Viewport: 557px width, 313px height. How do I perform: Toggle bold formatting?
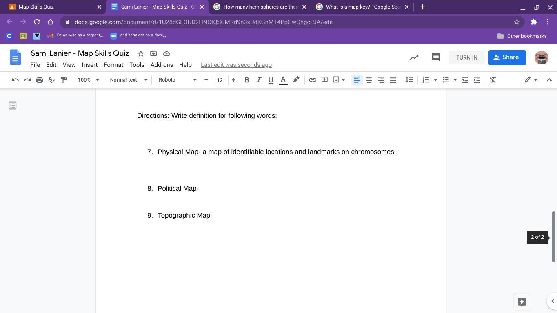tap(246, 80)
